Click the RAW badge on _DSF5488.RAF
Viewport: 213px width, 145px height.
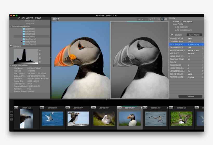(x=42, y=107)
